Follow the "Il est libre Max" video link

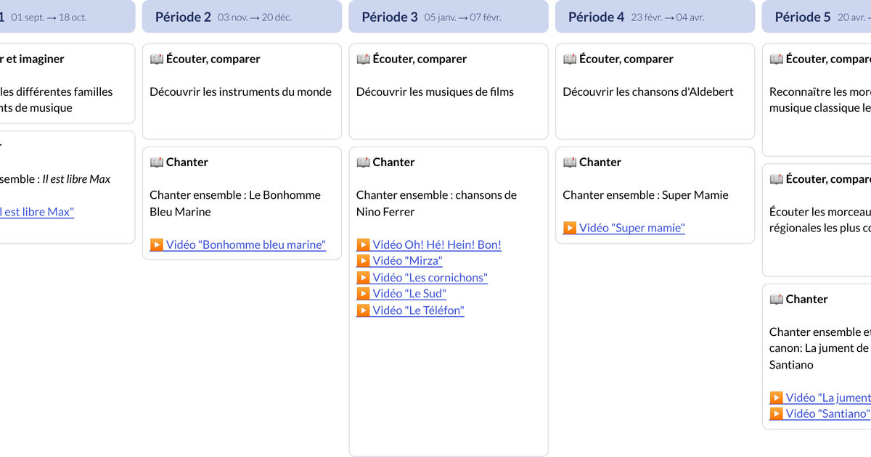click(x=36, y=212)
